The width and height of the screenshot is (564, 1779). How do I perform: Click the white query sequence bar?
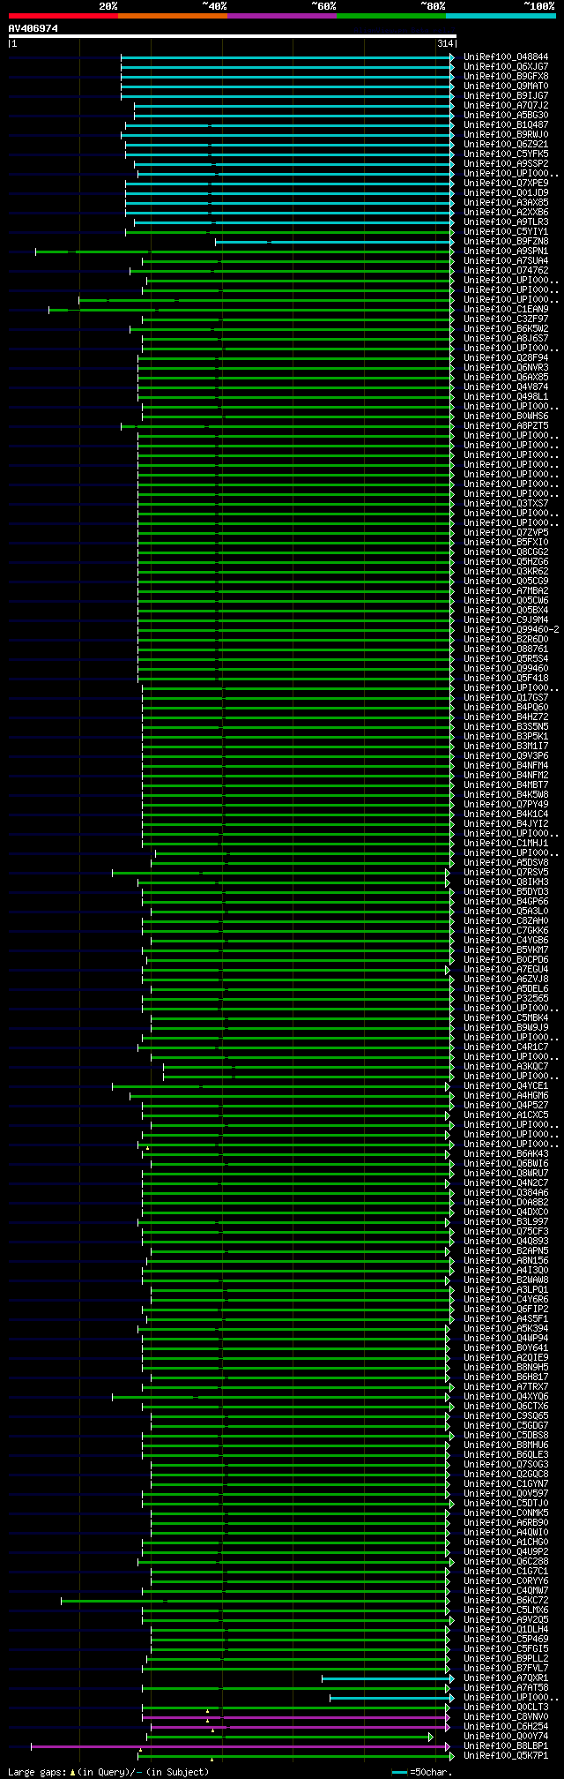[x=232, y=36]
